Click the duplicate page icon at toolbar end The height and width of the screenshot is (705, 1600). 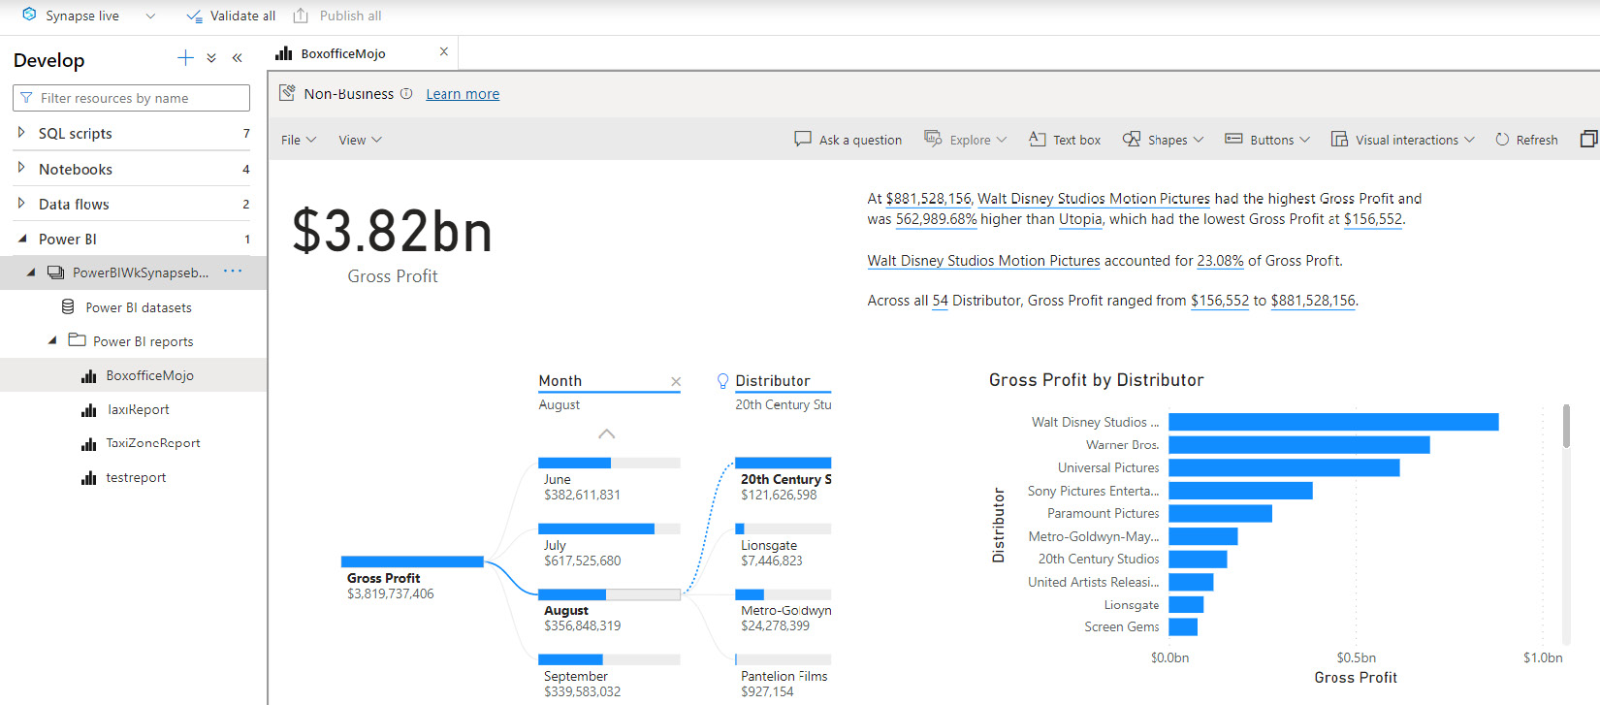(1588, 140)
